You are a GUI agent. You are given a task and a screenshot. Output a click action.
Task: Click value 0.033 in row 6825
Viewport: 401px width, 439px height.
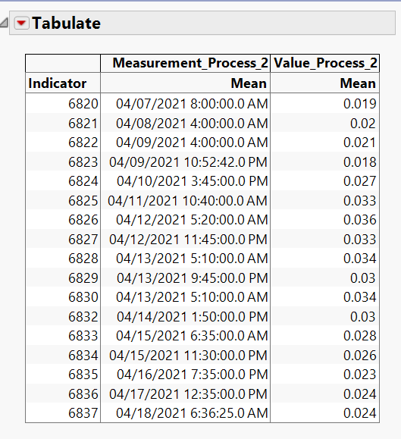(359, 201)
